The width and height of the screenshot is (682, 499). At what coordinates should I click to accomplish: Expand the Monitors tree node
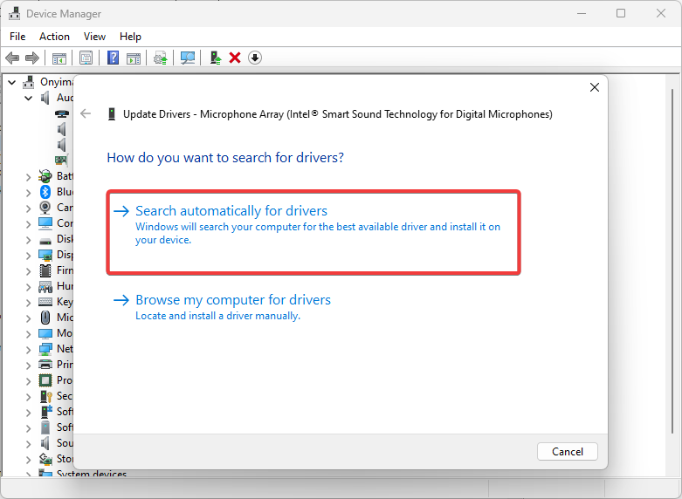tap(28, 334)
